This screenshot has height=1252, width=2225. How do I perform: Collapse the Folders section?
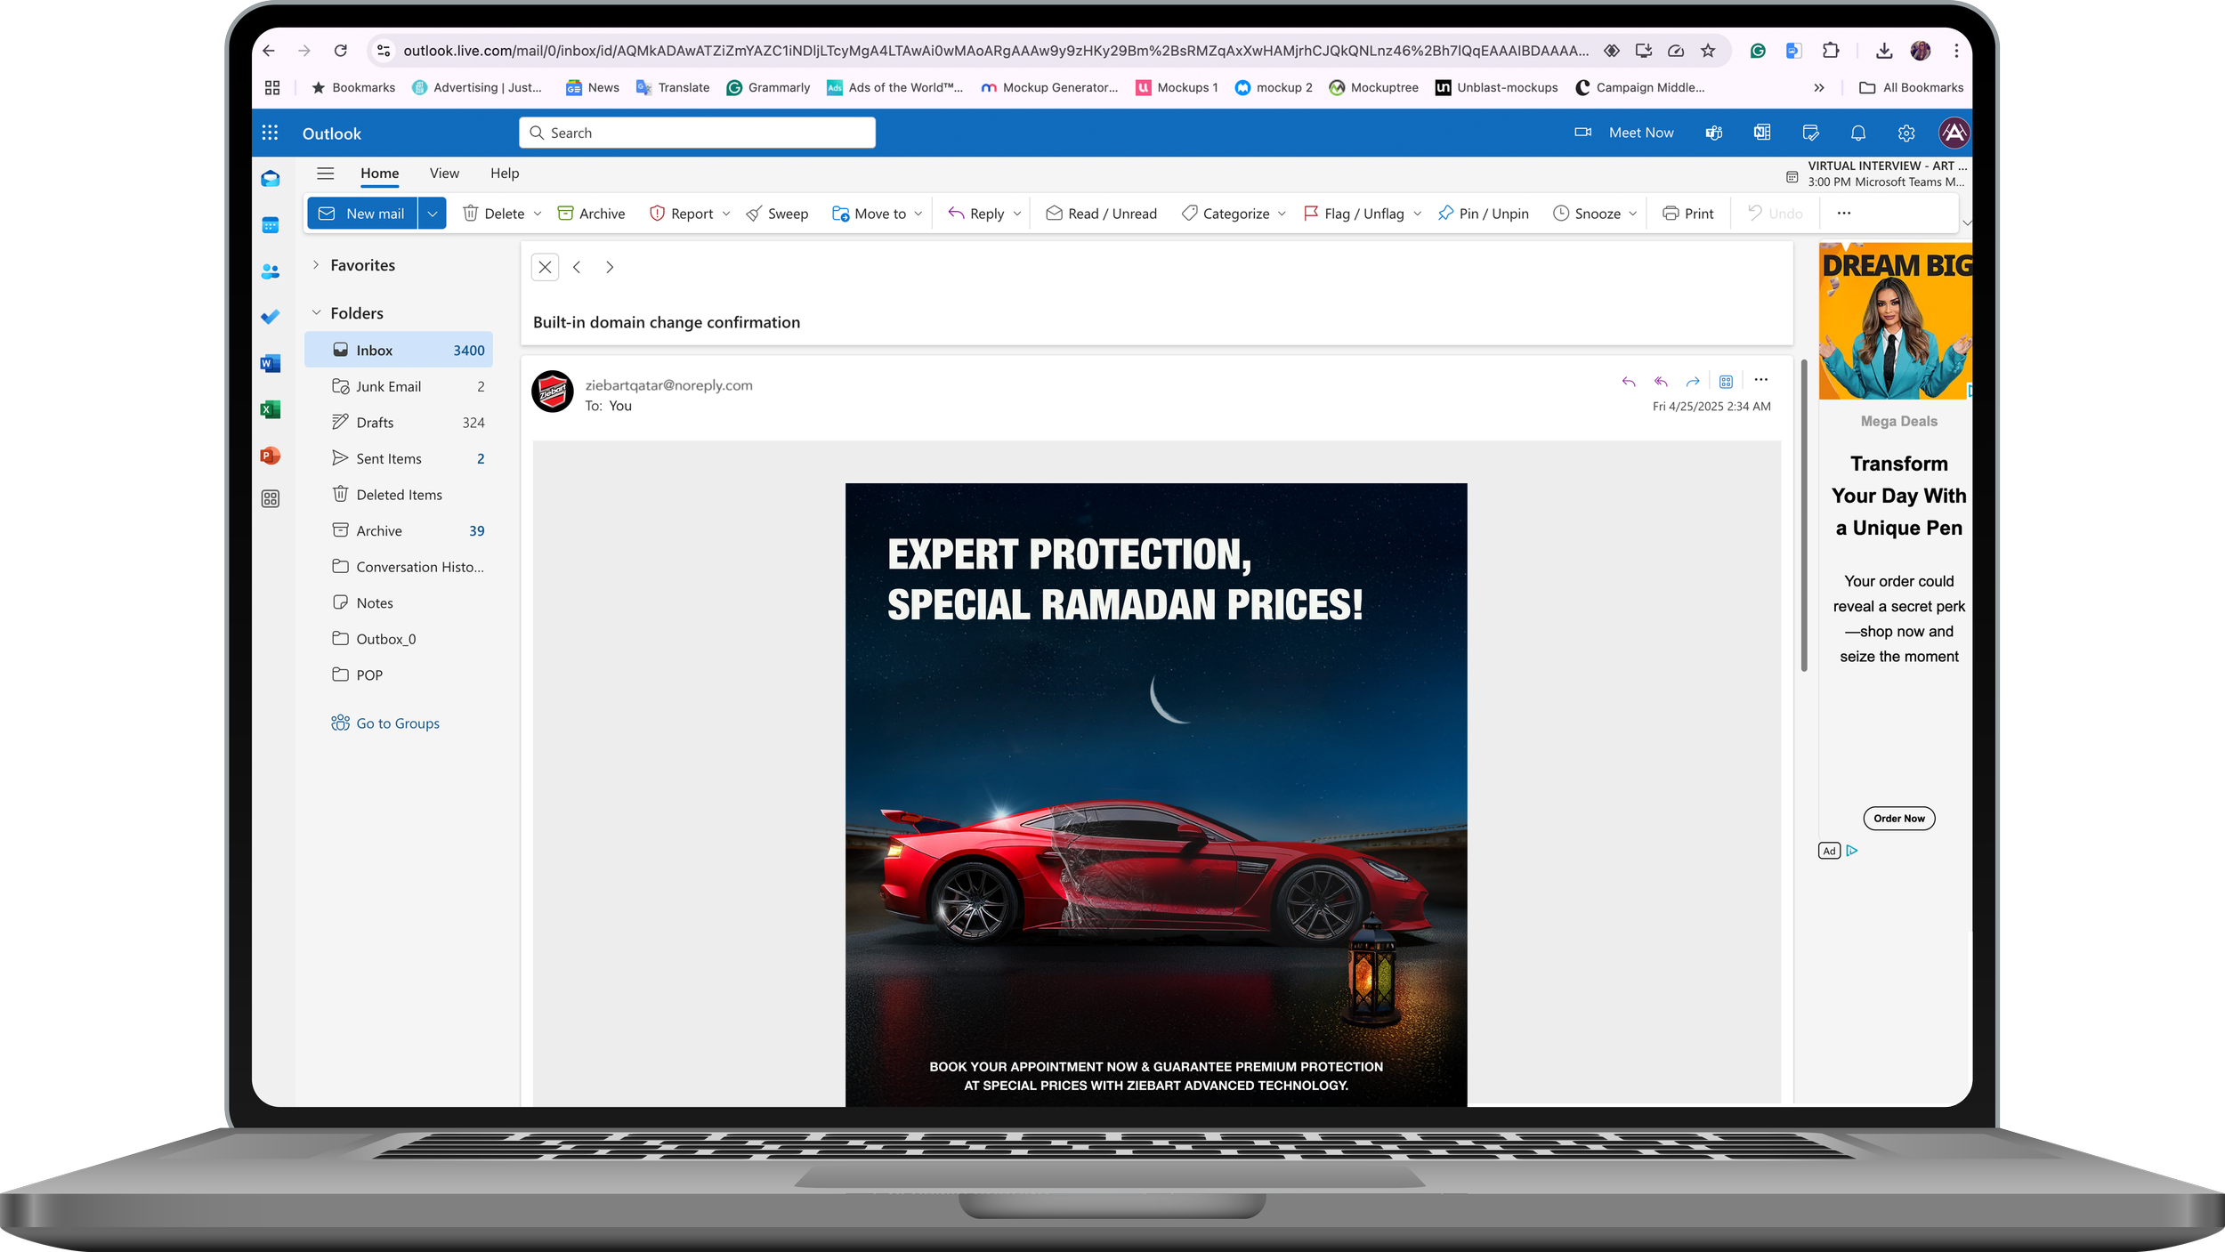[316, 312]
